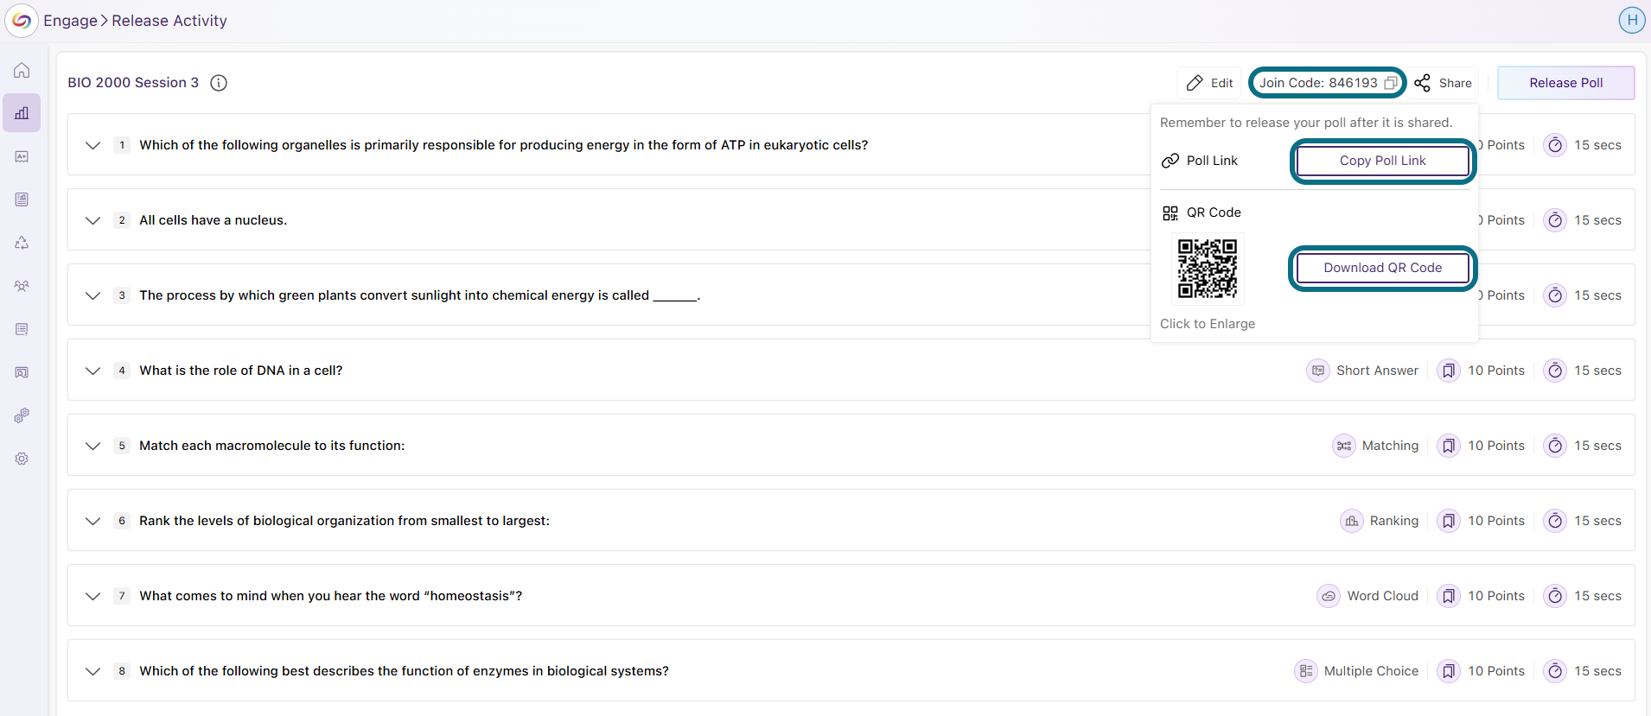The image size is (1651, 716).
Task: Click the Poll Link chain icon
Action: (1170, 161)
